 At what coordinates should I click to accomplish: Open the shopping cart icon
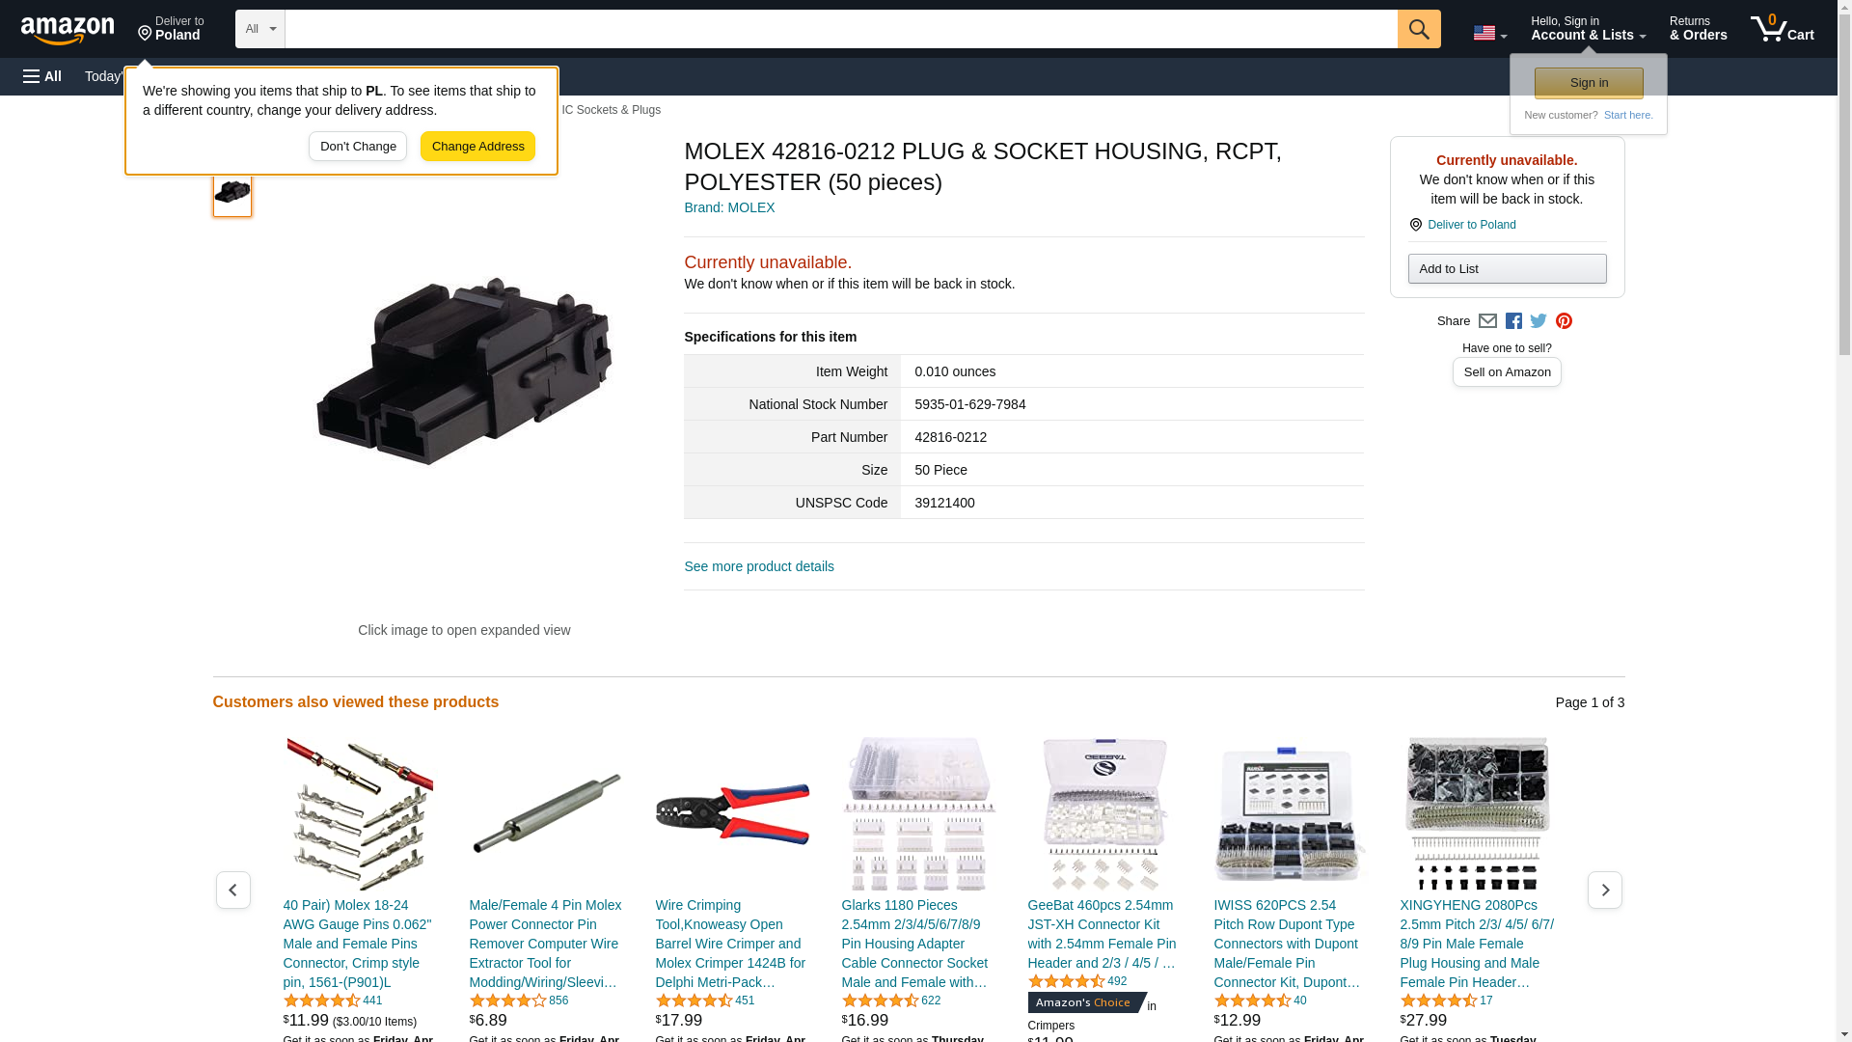point(1783,29)
